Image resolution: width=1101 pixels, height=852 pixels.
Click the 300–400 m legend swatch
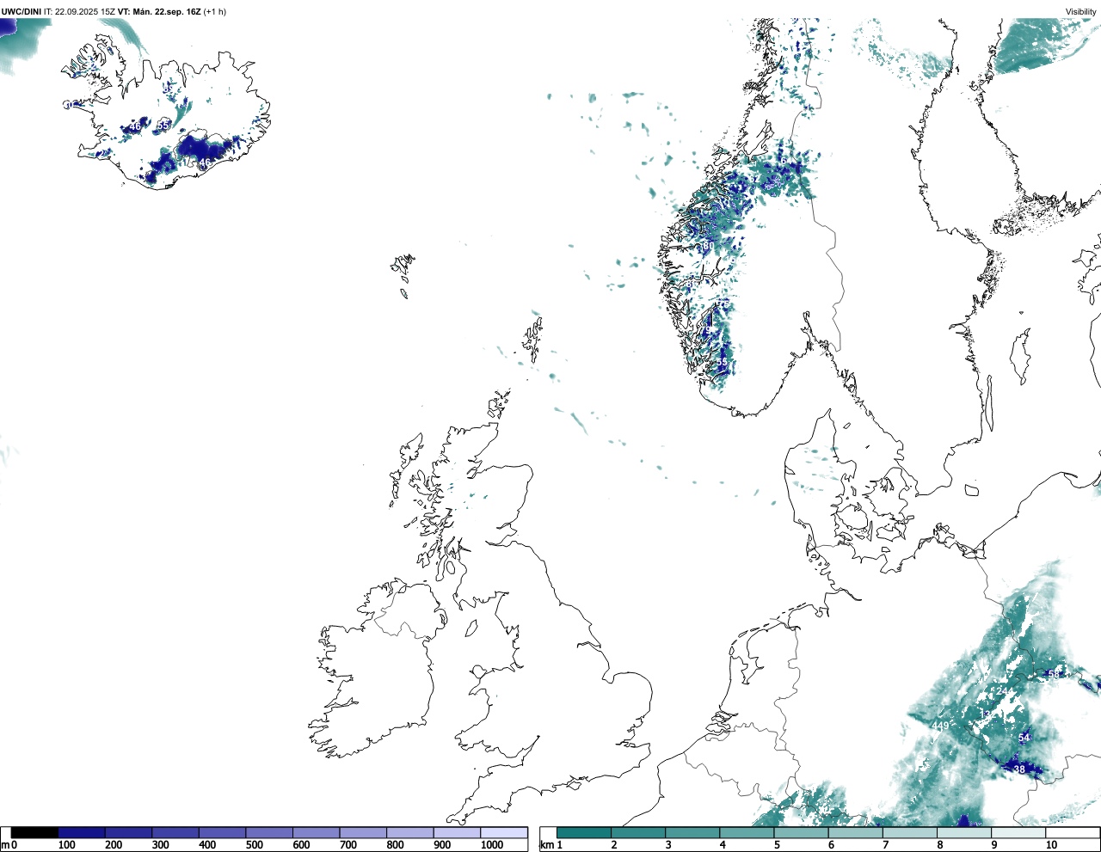point(175,832)
